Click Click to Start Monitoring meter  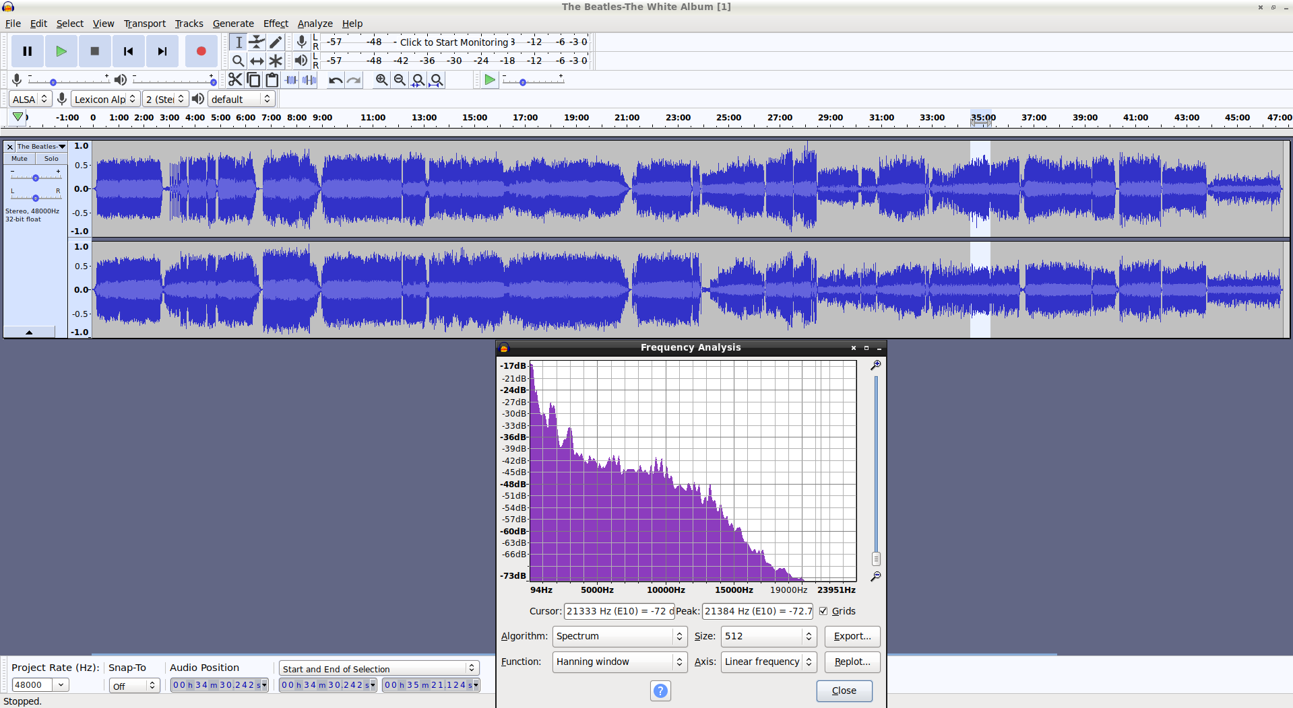pos(454,42)
